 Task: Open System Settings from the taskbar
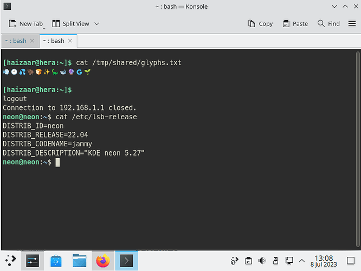click(33, 261)
